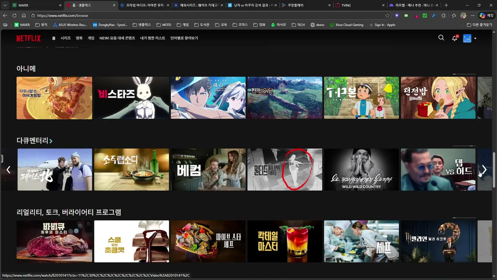The image size is (497, 280).
Task: Open the 넷플릭스 bookmark folder
Action: pyautogui.click(x=142, y=25)
